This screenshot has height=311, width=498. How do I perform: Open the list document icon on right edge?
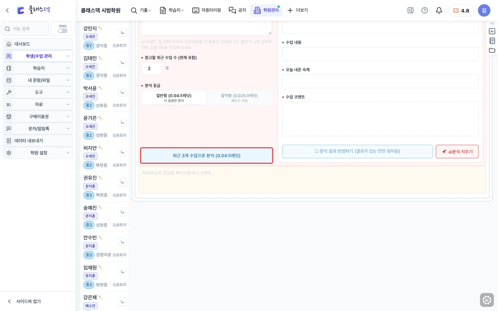[492, 41]
